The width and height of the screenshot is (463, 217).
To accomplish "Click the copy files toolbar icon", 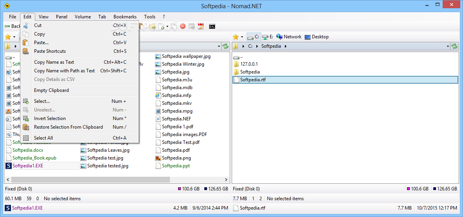I will tap(174, 27).
